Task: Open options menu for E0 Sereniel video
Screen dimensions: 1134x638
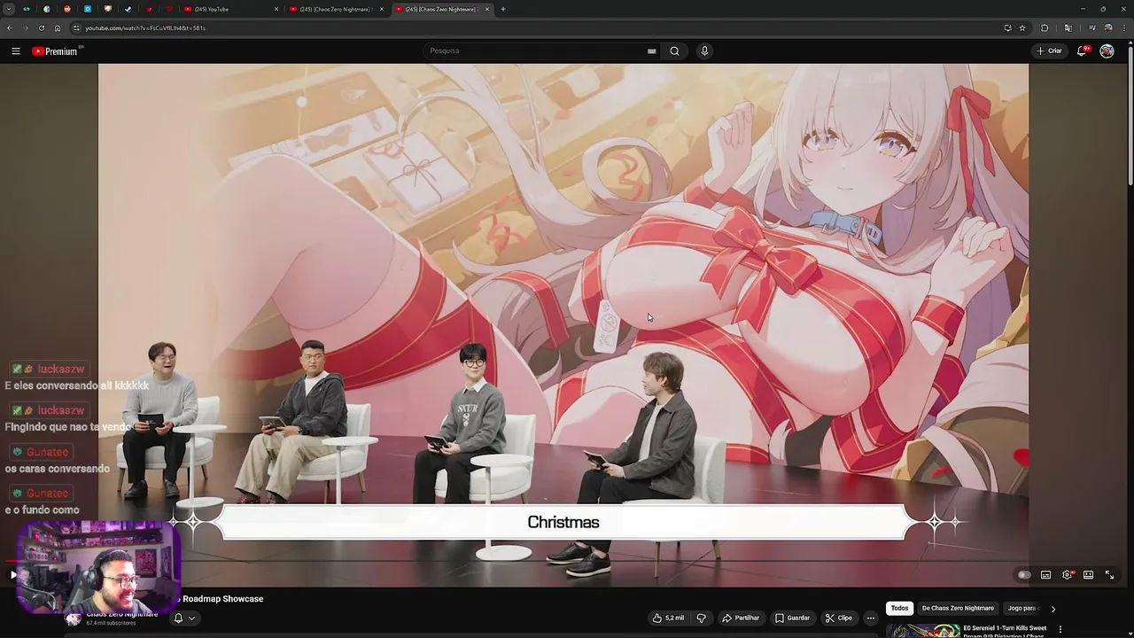Action: [x=1060, y=630]
